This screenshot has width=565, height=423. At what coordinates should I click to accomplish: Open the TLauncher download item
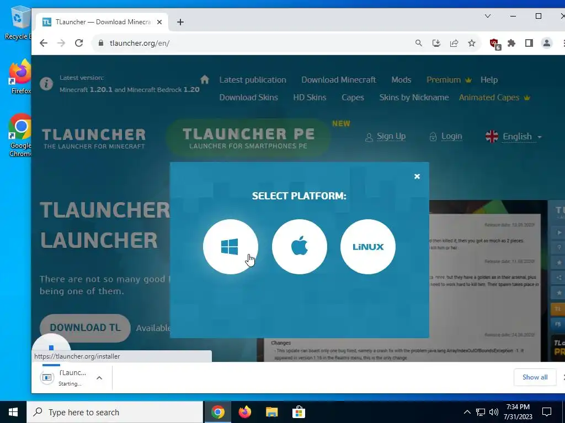pos(64,378)
